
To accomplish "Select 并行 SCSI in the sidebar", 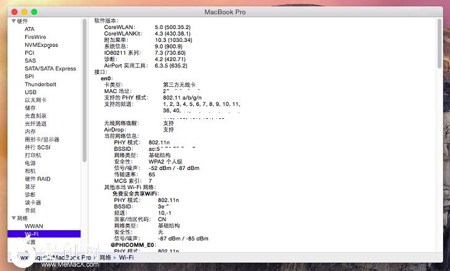I will (37, 147).
